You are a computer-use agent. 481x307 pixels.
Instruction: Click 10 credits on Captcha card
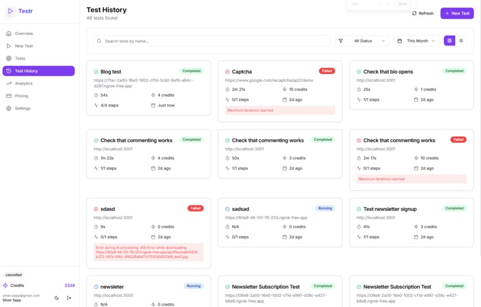tap(298, 90)
